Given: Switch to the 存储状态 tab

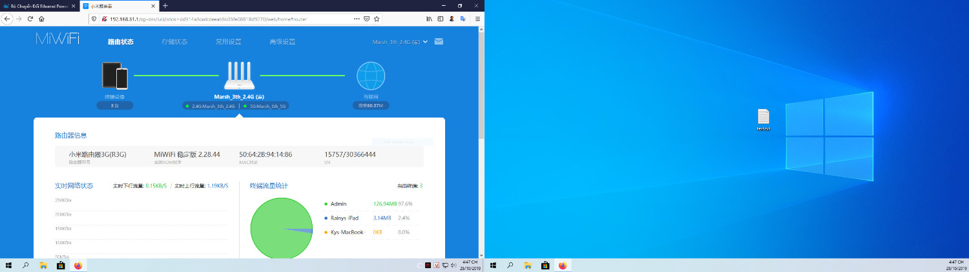Looking at the screenshot, I should pos(174,42).
